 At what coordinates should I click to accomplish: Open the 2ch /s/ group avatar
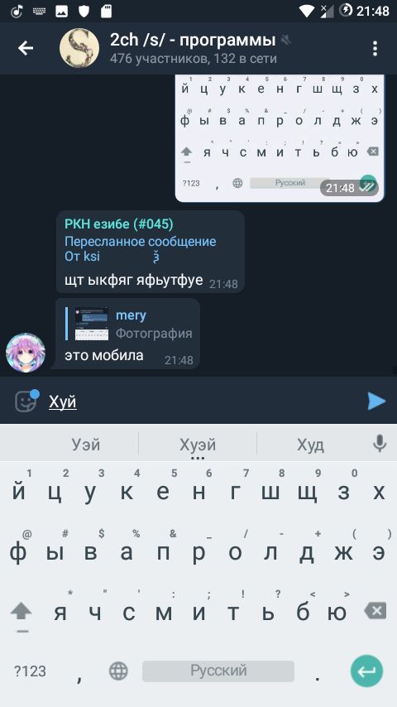79,48
